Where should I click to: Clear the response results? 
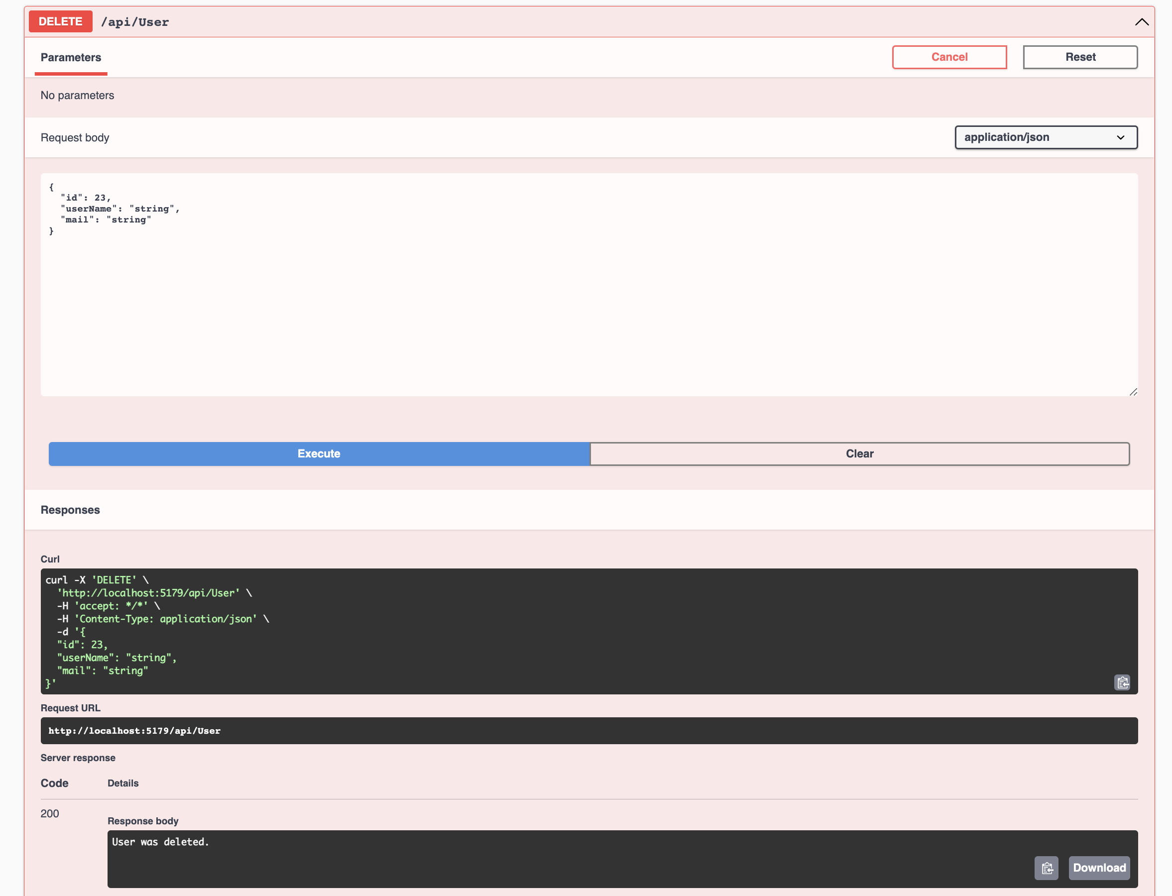click(859, 453)
